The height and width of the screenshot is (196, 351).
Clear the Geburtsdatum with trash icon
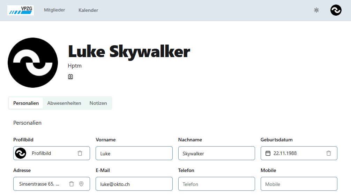click(329, 153)
